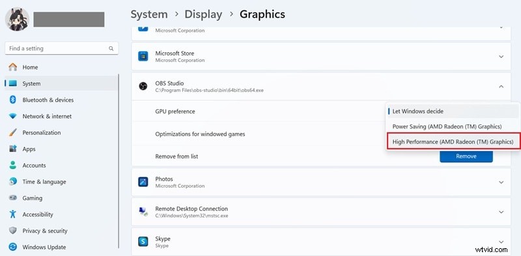Click Remove from list label
Viewport: 521px width, 256px height.
click(176, 156)
